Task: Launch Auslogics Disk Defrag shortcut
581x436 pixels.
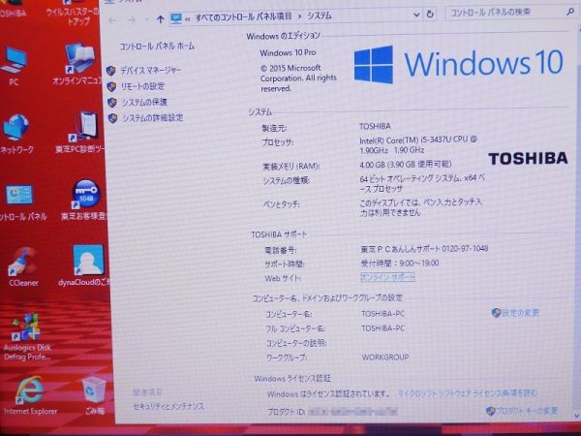Action: [27, 336]
